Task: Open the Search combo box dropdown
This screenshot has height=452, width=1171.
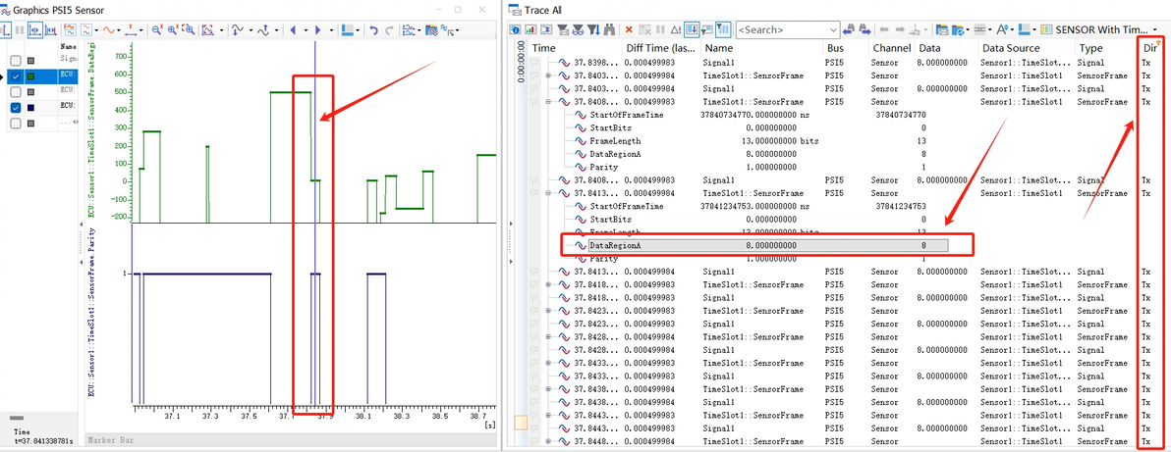Action: pos(833,29)
